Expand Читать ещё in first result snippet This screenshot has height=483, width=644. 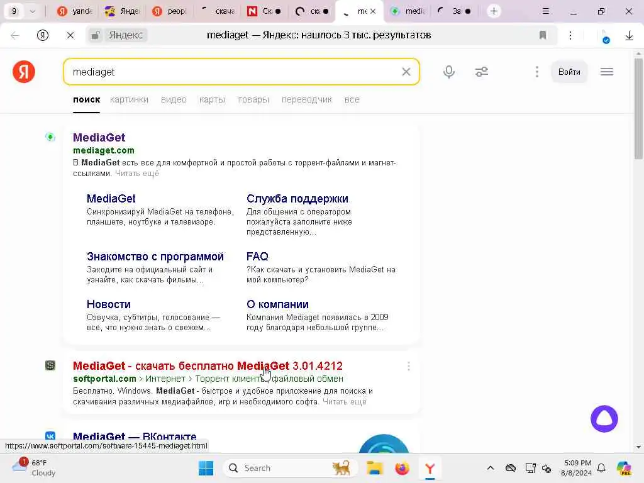pyautogui.click(x=136, y=174)
